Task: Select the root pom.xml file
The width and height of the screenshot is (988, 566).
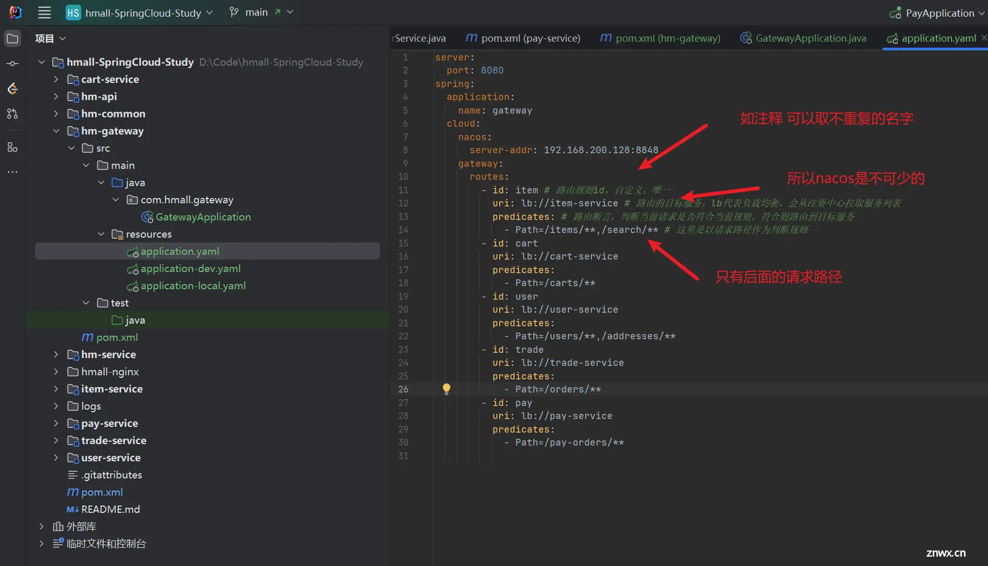Action: (x=102, y=492)
